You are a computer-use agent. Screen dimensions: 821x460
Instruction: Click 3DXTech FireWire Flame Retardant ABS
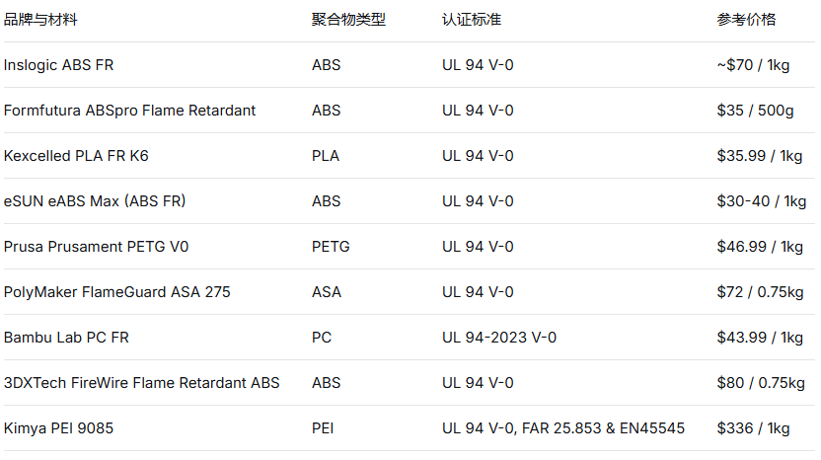pos(141,383)
